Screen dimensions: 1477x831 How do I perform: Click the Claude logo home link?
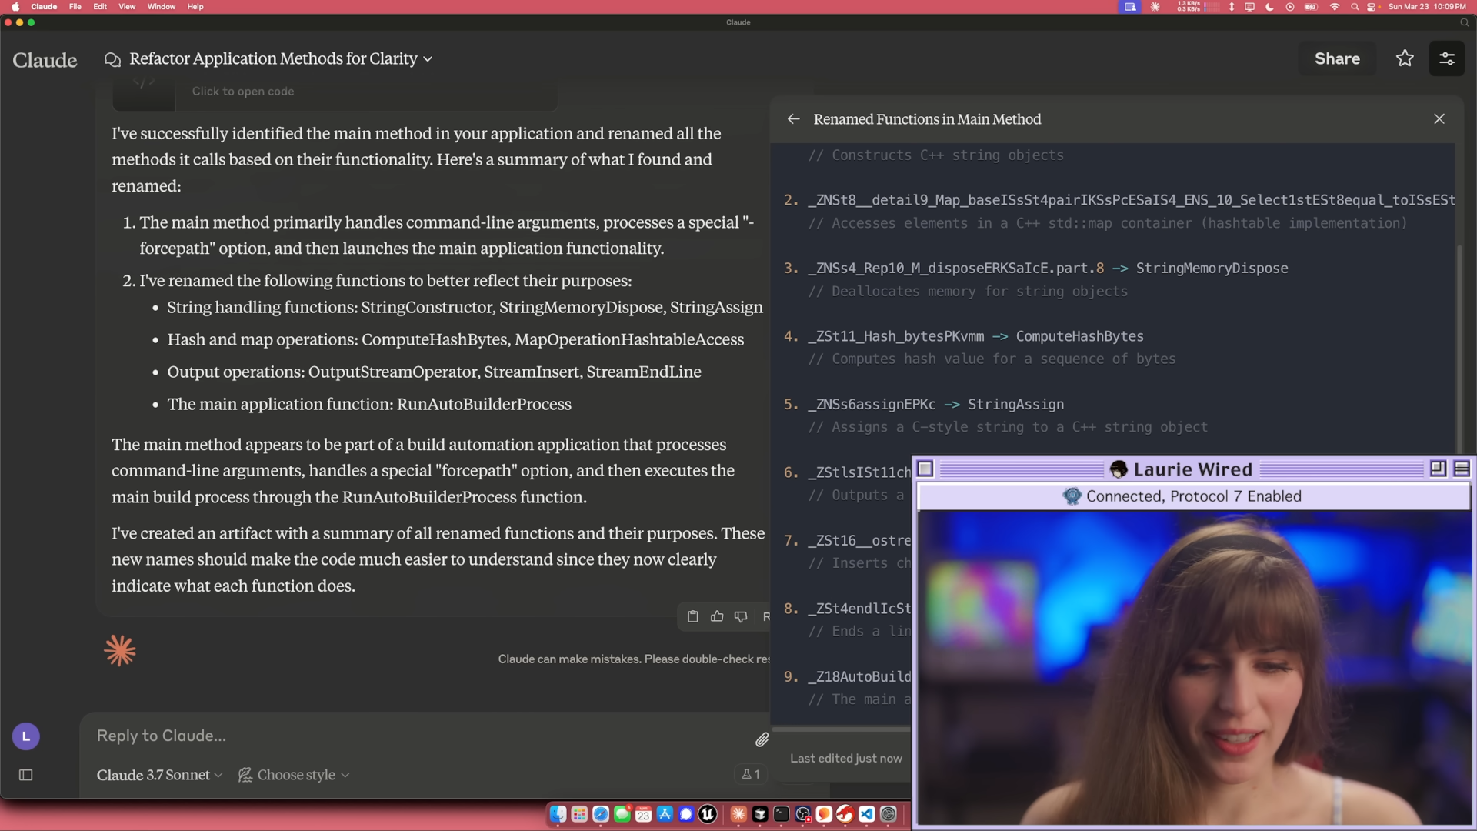pos(45,60)
